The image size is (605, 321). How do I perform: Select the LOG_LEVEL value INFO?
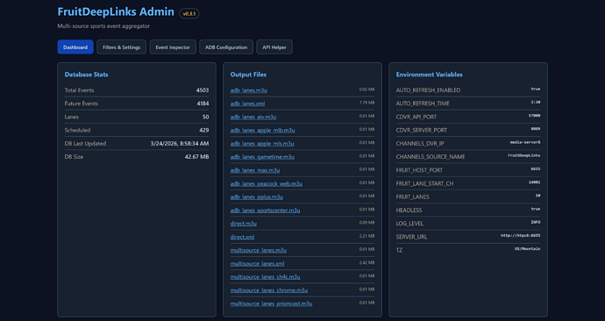tap(536, 222)
